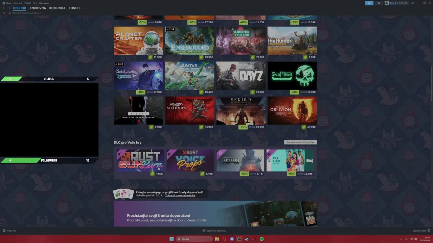Open 'Spravovat stahování' downloads manager
433x243 pixels.
click(x=214, y=231)
